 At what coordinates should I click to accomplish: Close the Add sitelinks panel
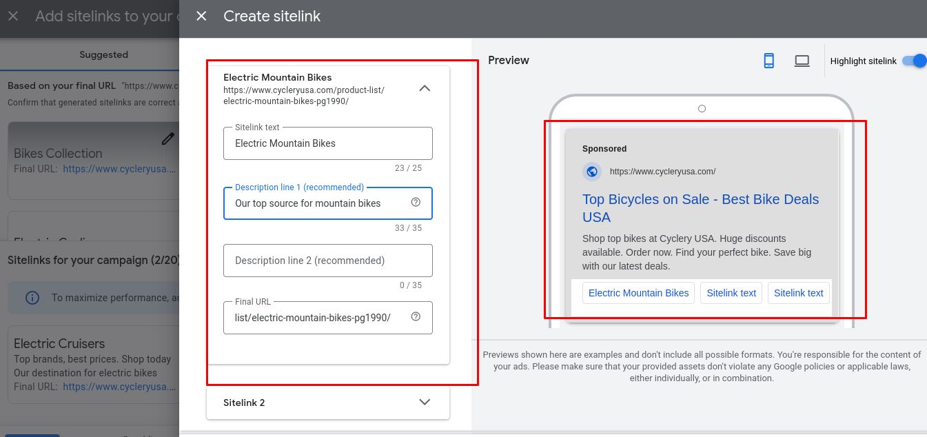point(13,16)
